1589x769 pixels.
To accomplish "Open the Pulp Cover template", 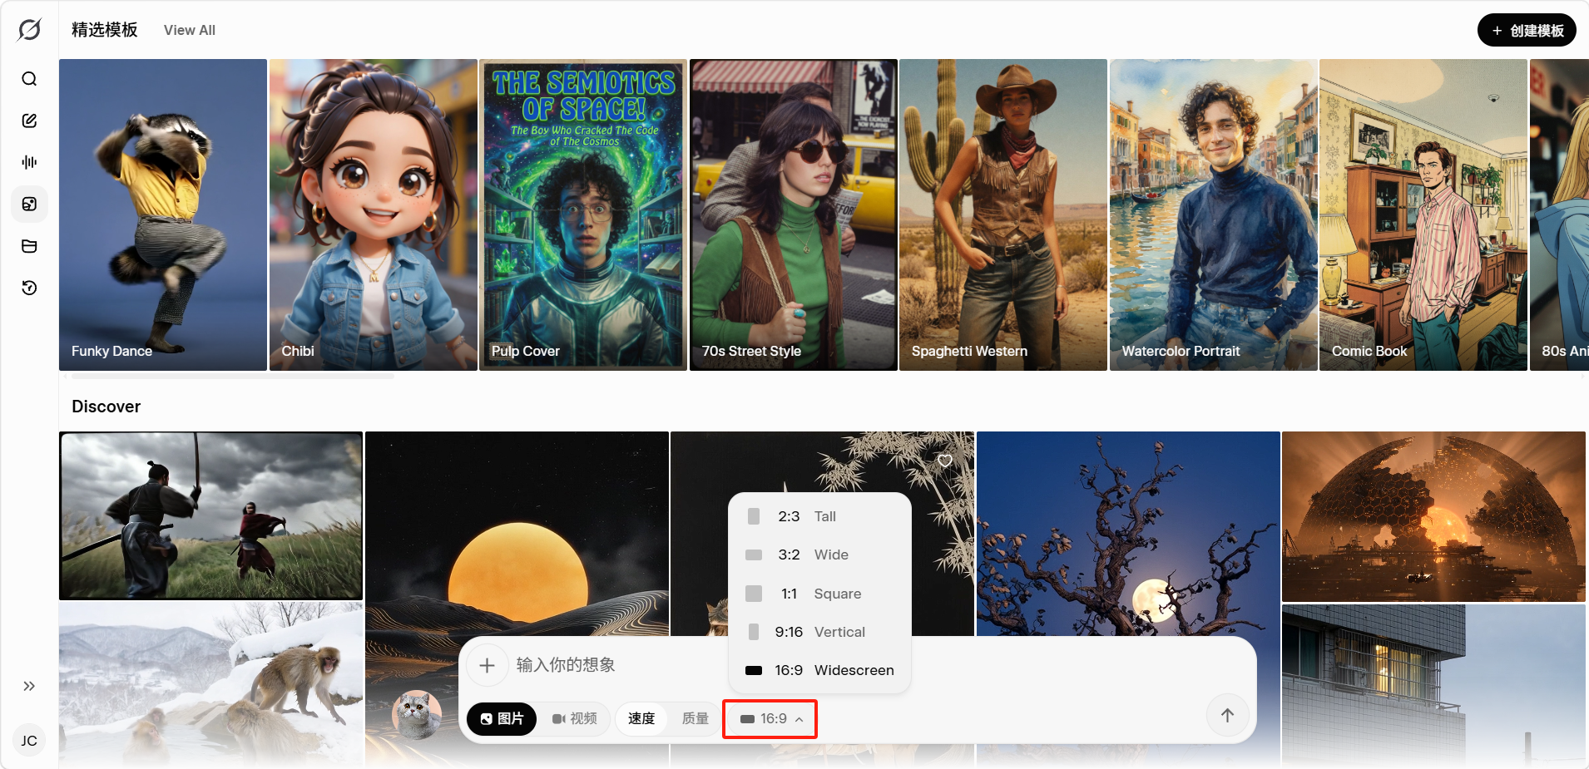I will (583, 214).
